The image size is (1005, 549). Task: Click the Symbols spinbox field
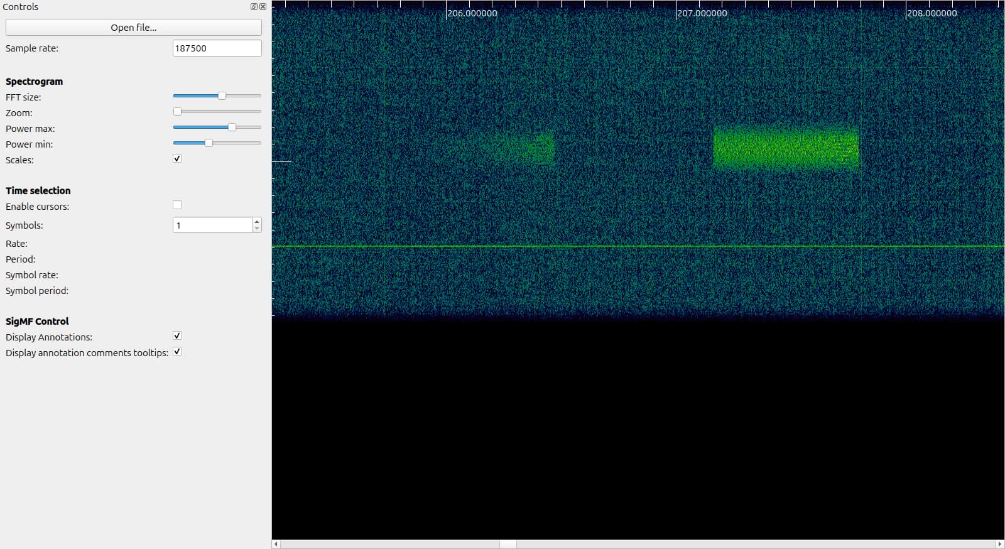pyautogui.click(x=212, y=225)
